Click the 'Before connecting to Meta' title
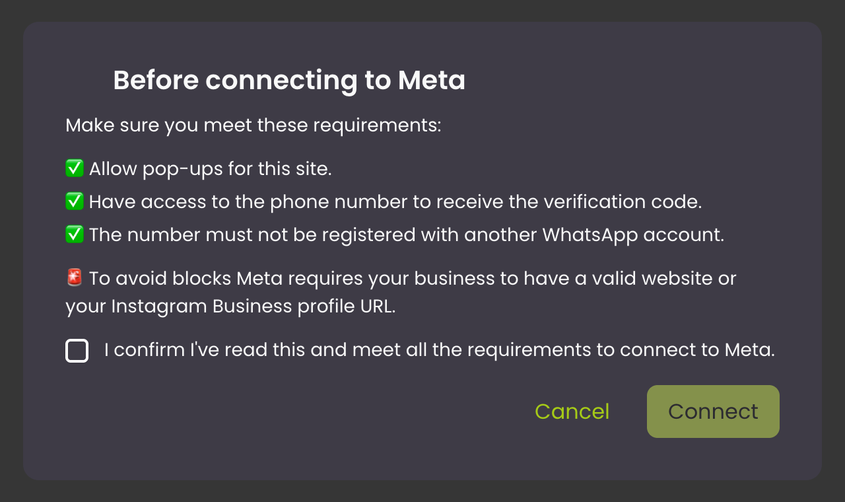Screen dimensions: 845x502 pos(289,80)
